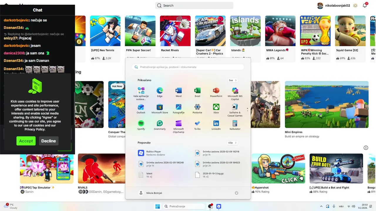Open weather widget on taskbar
This screenshot has width=376, height=211.
click(11, 206)
